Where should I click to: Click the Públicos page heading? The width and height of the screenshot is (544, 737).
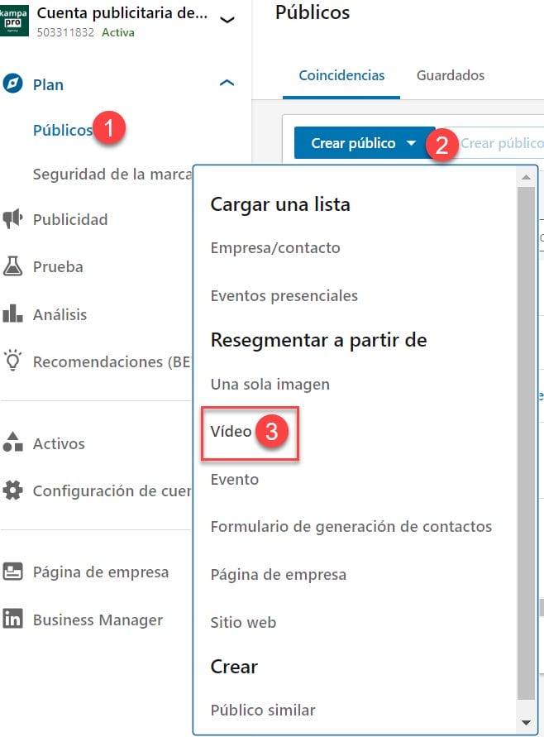[x=313, y=12]
